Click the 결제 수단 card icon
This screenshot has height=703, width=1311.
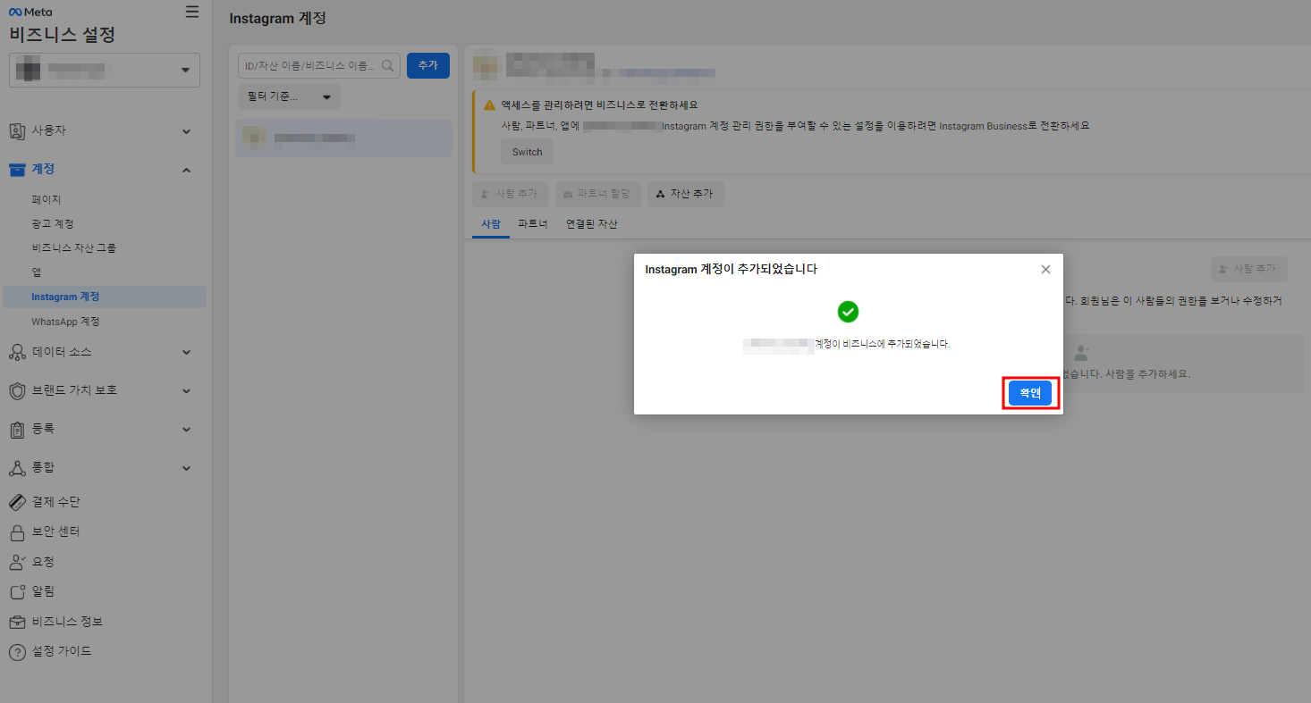[x=17, y=502]
